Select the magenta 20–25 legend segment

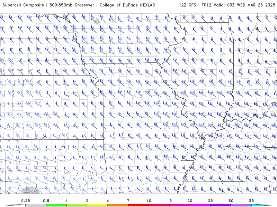point(200,205)
